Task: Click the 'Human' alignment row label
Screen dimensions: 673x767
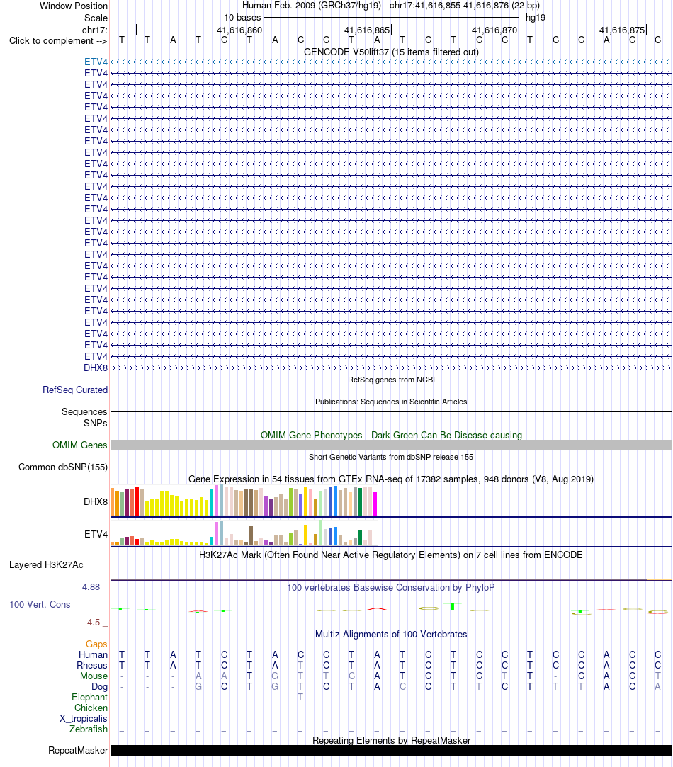Action: point(93,654)
